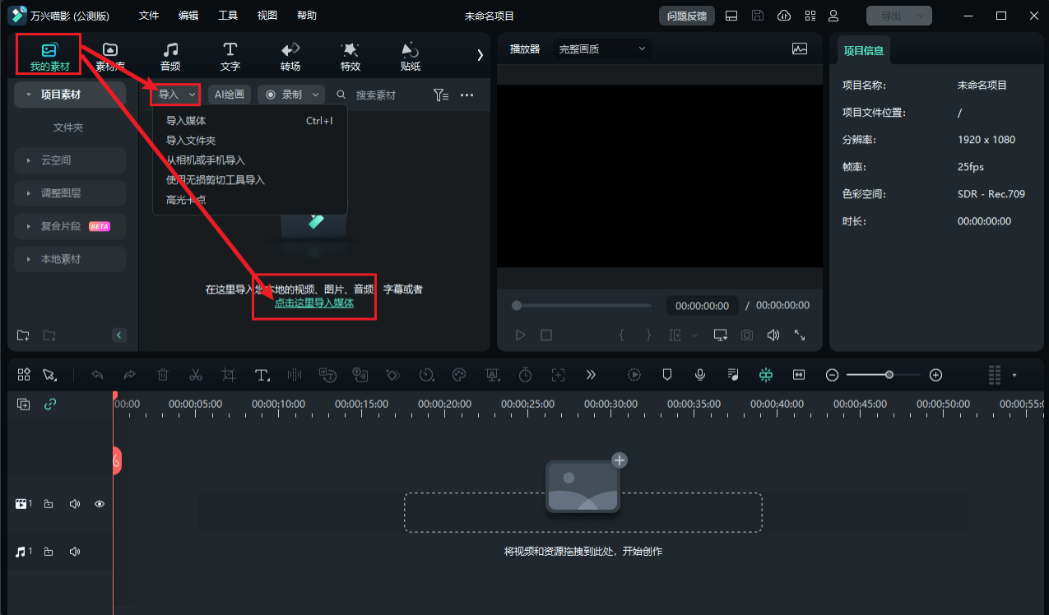Toggle lock on video track 1
The image size is (1049, 615).
[49, 504]
